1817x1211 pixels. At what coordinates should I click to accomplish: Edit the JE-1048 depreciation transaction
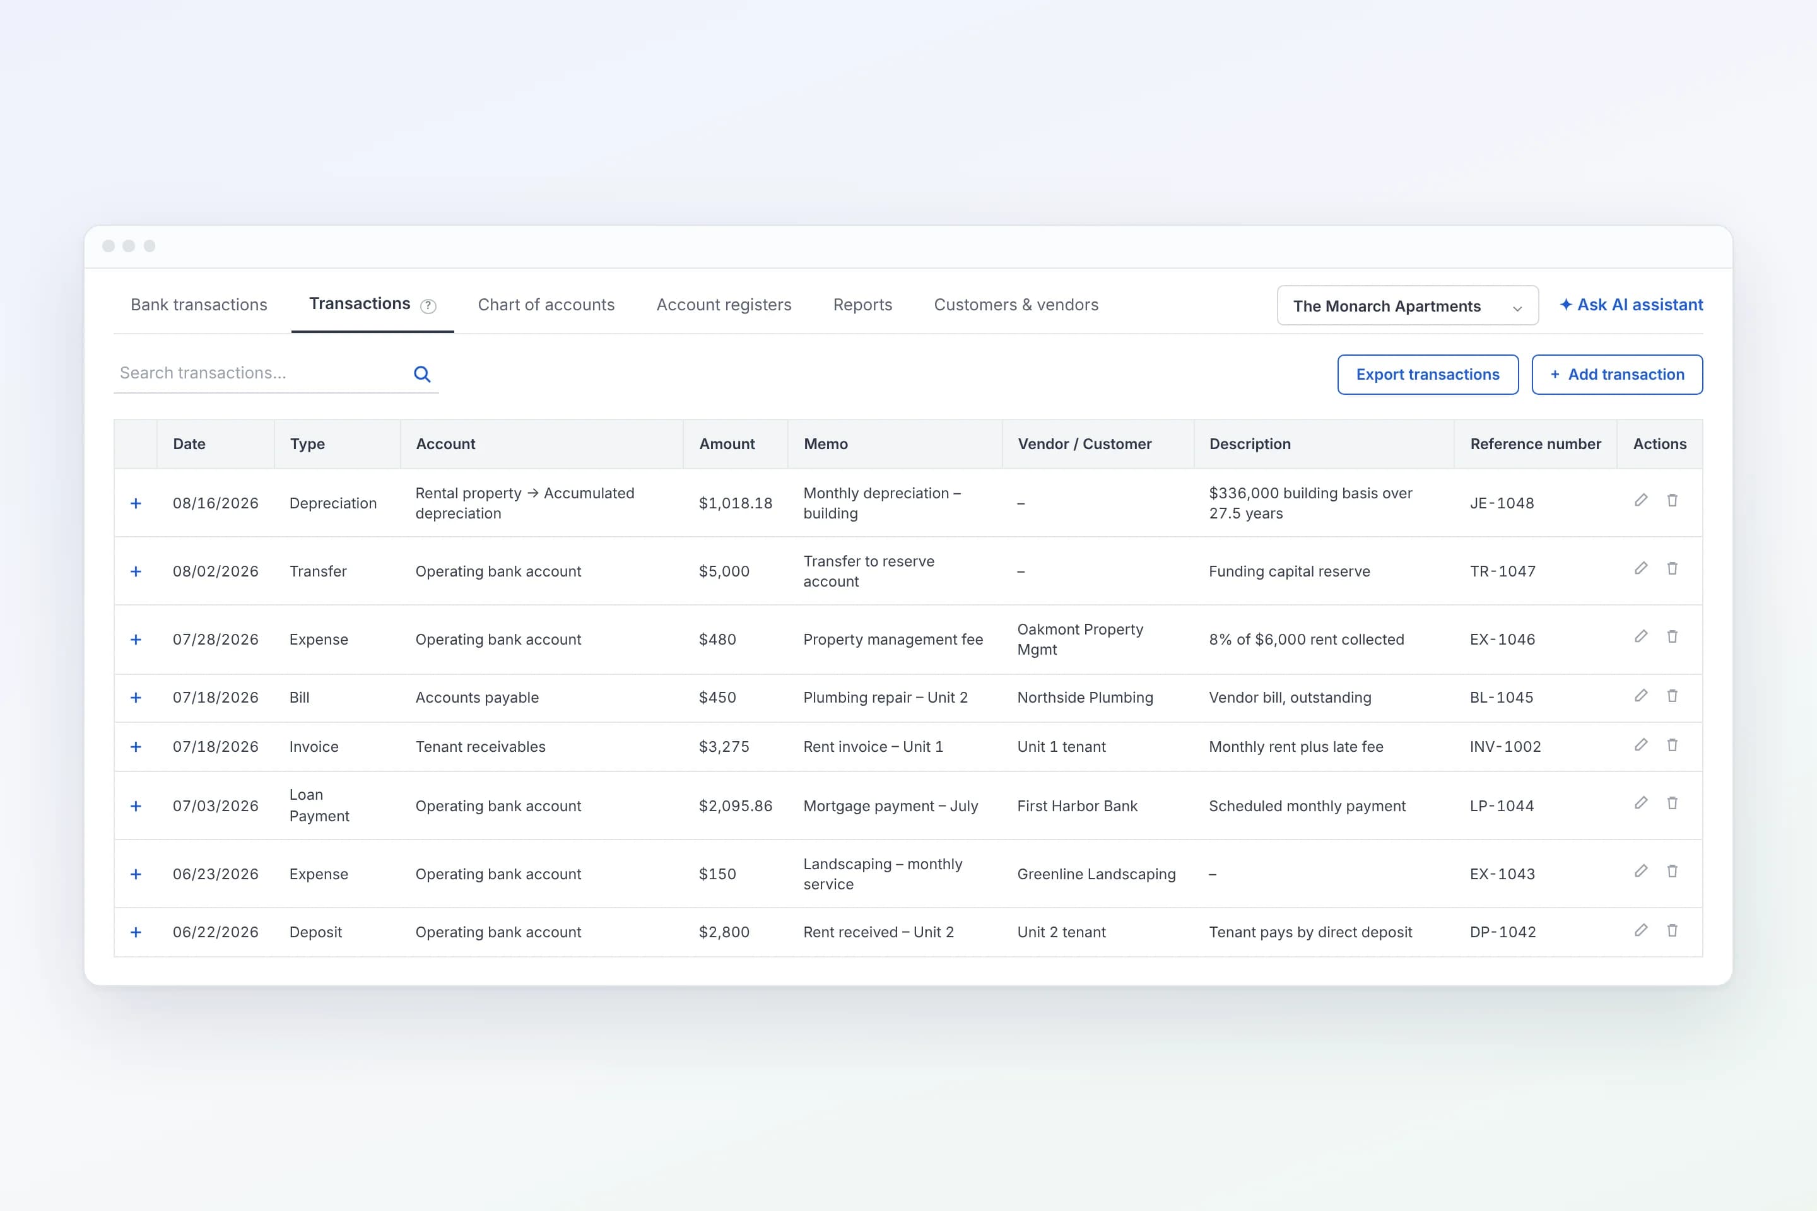point(1641,500)
